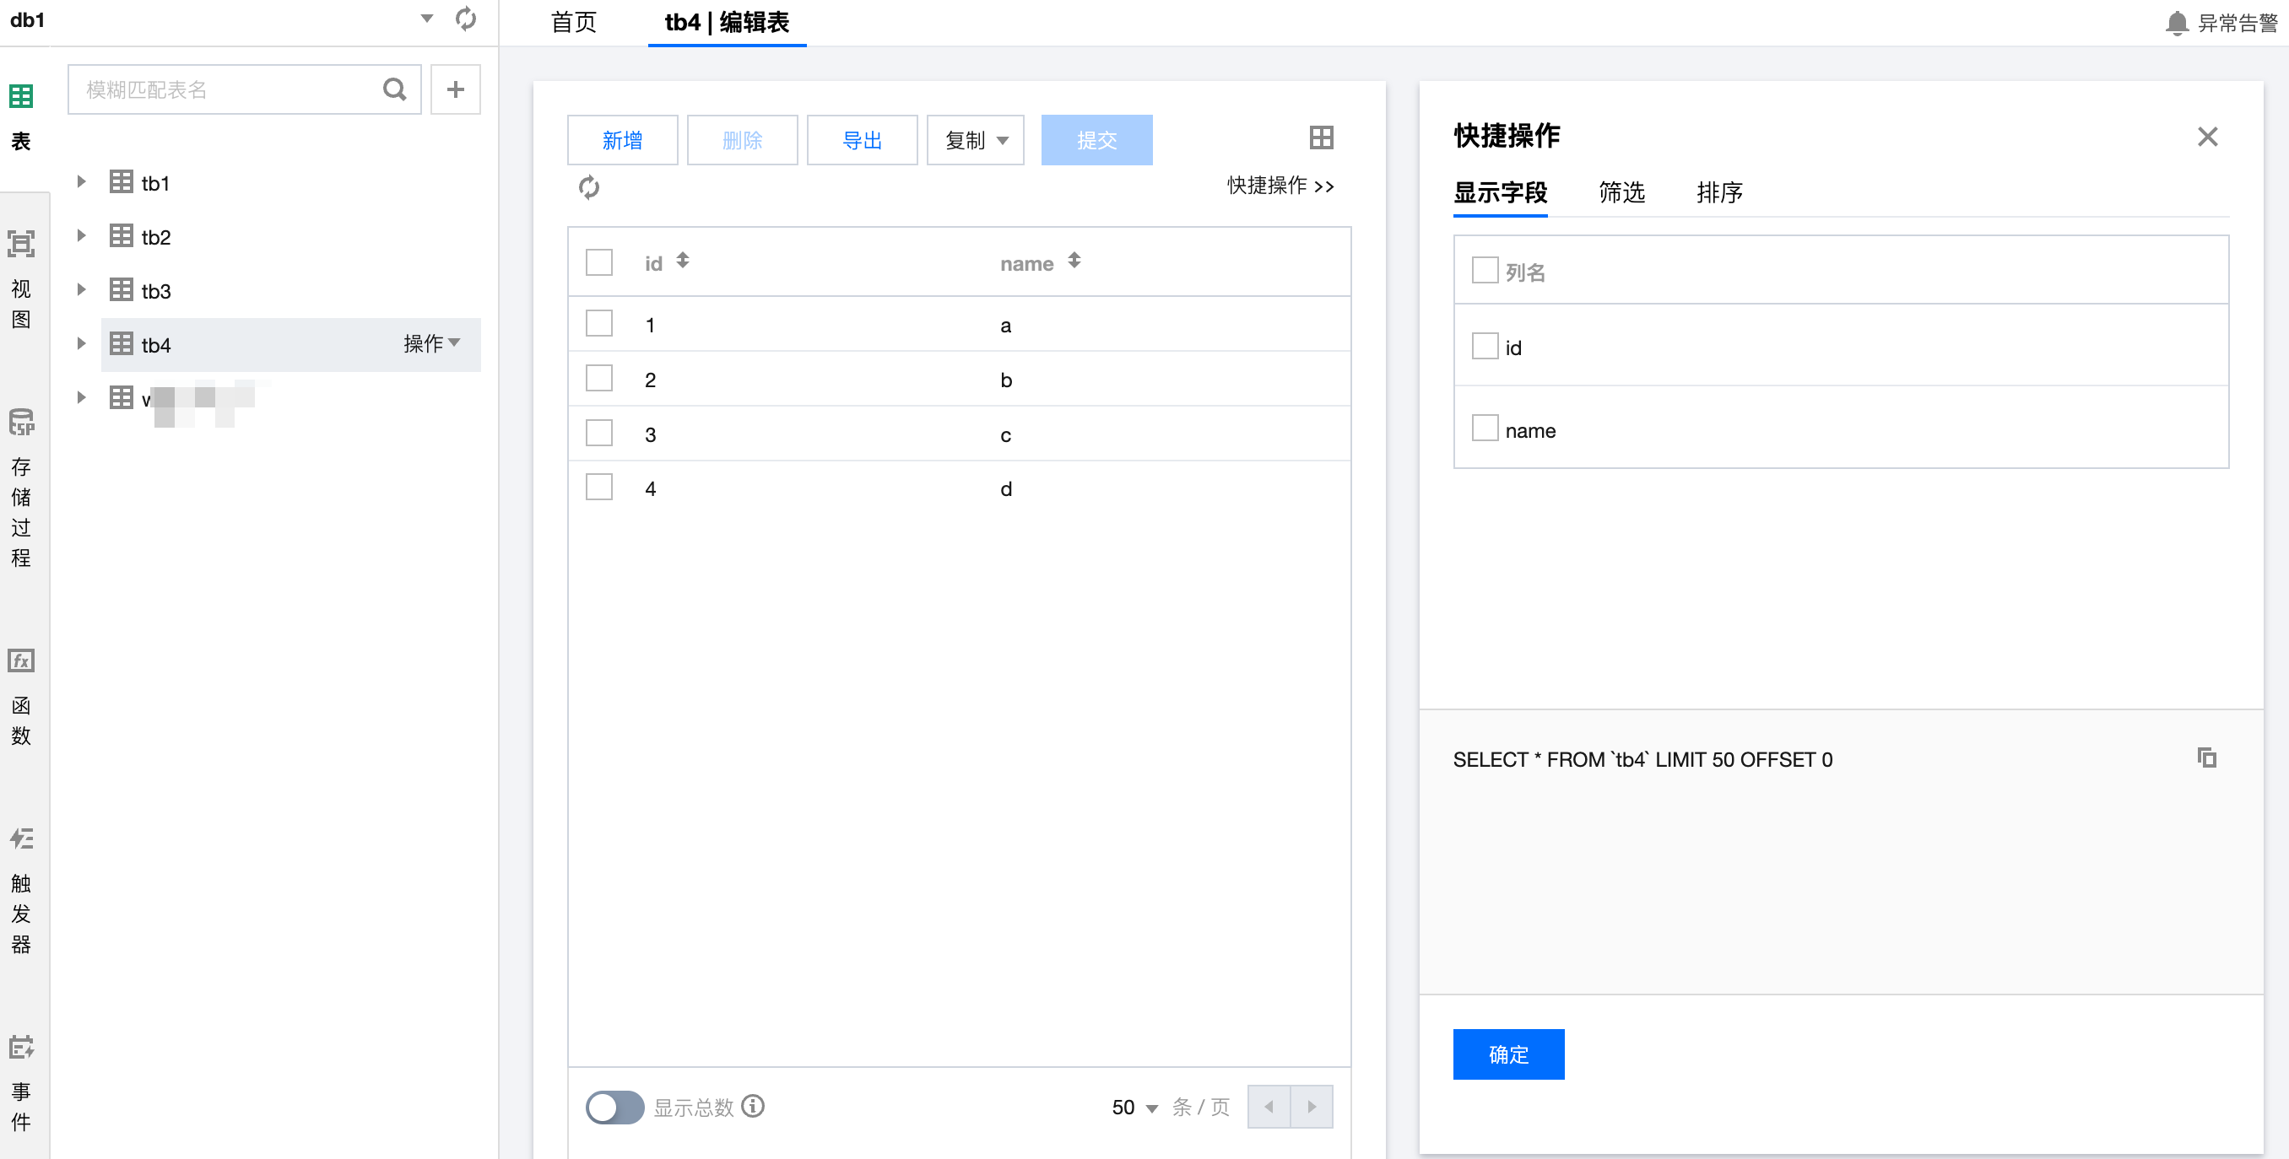Open the alarm bell notification icon
The width and height of the screenshot is (2289, 1159).
[x=2176, y=22]
